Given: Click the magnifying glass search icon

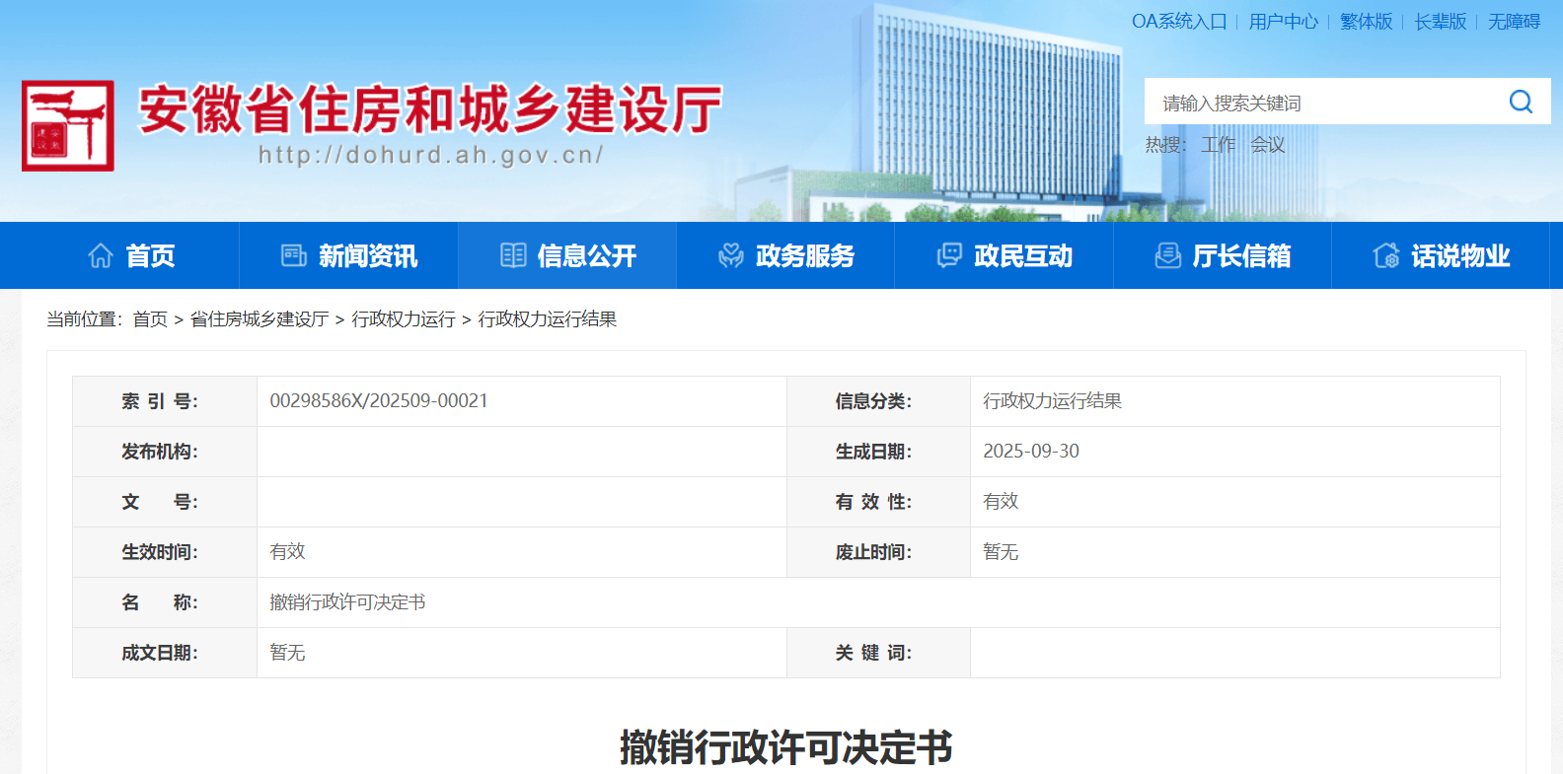Looking at the screenshot, I should tap(1521, 102).
